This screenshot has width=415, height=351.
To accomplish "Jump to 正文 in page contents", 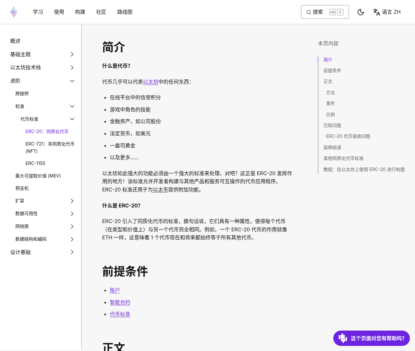I will point(328,81).
